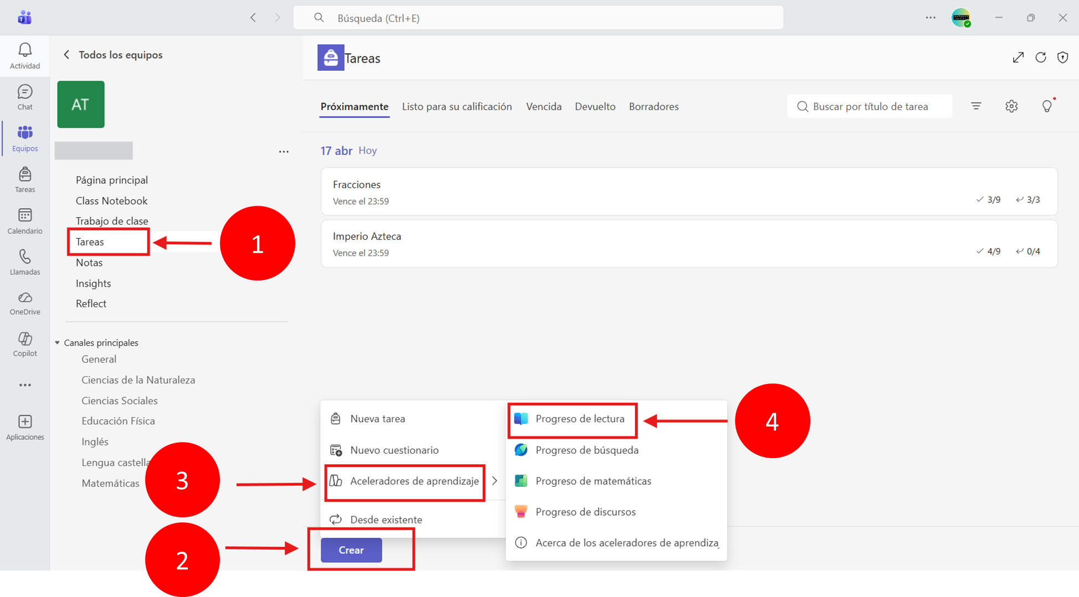Open Acerca de los aceleradores de aprendizaje
The height and width of the screenshot is (597, 1079).
click(616, 543)
